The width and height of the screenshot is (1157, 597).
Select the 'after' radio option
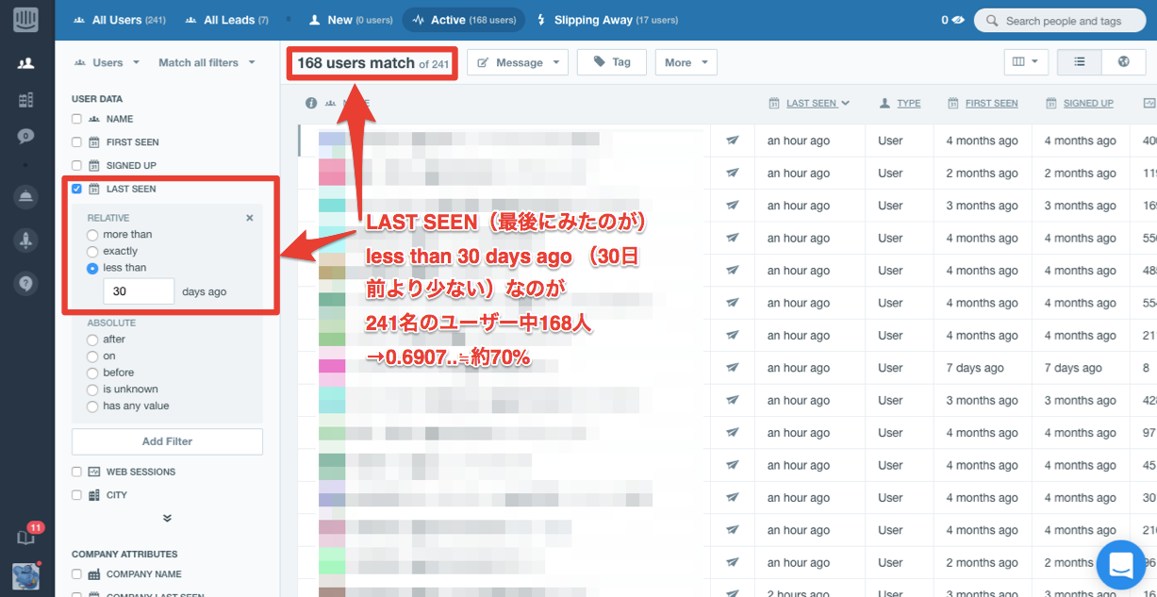point(92,340)
